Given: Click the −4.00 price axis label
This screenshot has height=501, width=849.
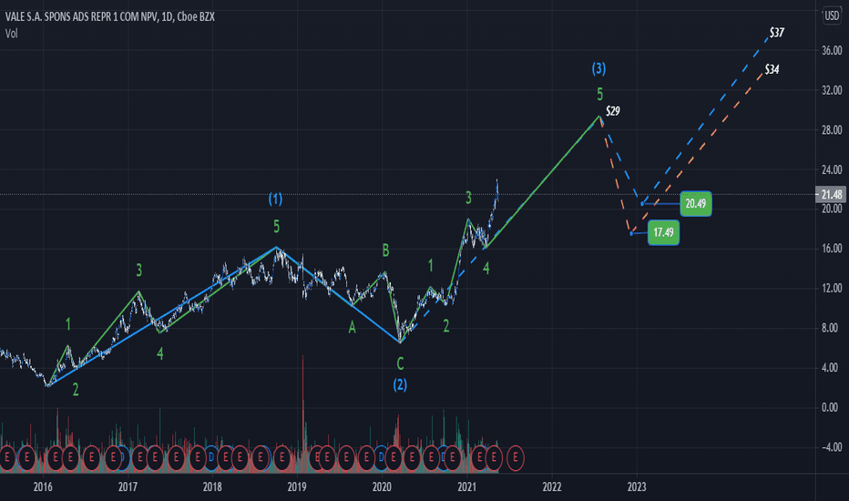Looking at the screenshot, I should coord(831,447).
